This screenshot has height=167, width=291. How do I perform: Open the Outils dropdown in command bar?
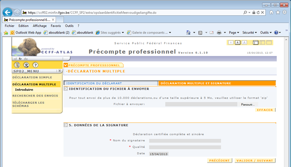click(x=266, y=33)
